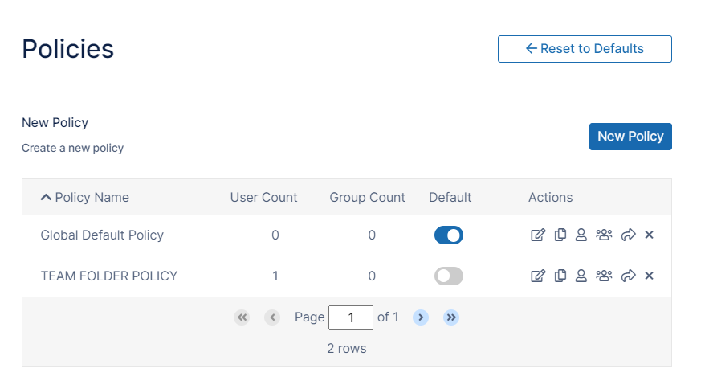Open users icon for Global Default Policy
This screenshot has height=389, width=705.
coord(581,235)
